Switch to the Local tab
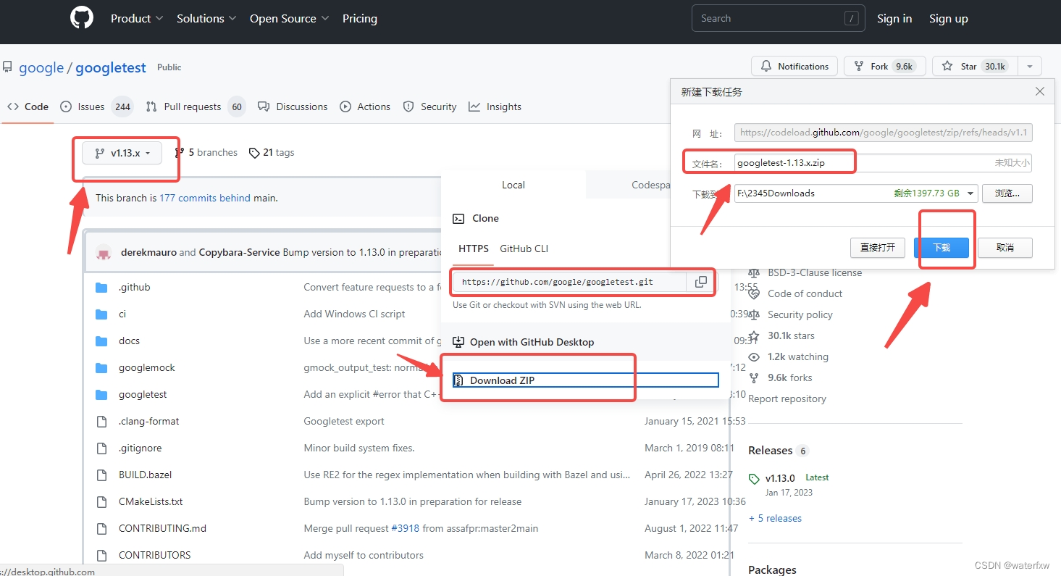Viewport: 1061px width, 576px height. pos(513,185)
